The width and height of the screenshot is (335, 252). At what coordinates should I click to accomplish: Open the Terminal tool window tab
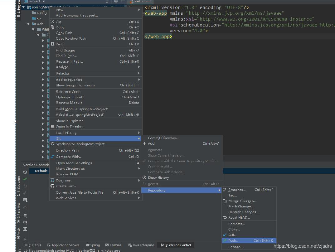114,245
